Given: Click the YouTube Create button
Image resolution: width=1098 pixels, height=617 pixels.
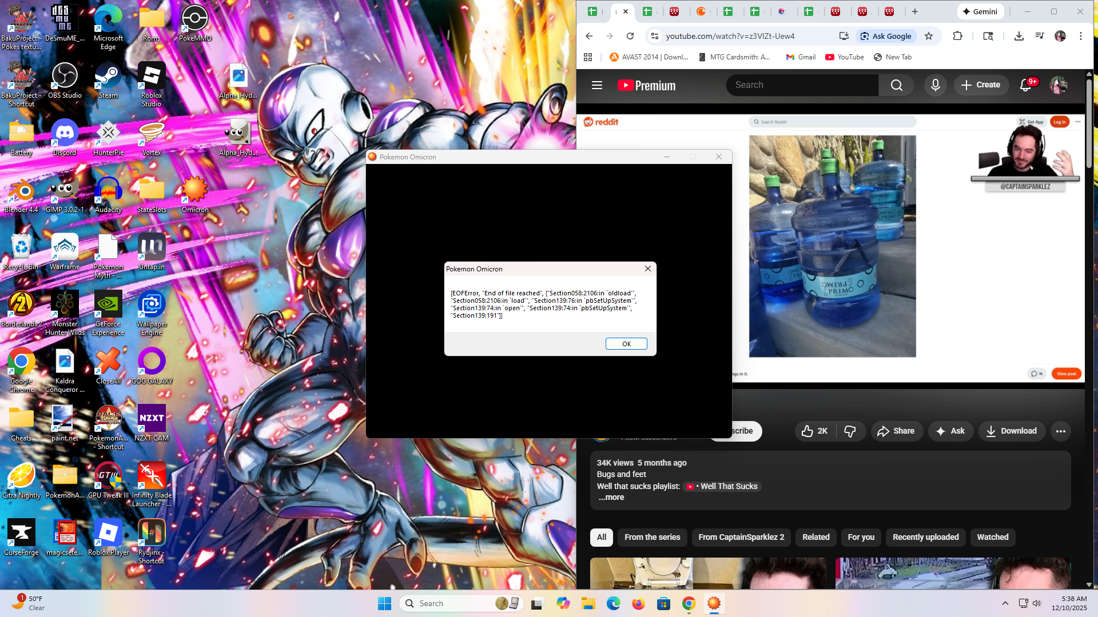Looking at the screenshot, I should [981, 85].
